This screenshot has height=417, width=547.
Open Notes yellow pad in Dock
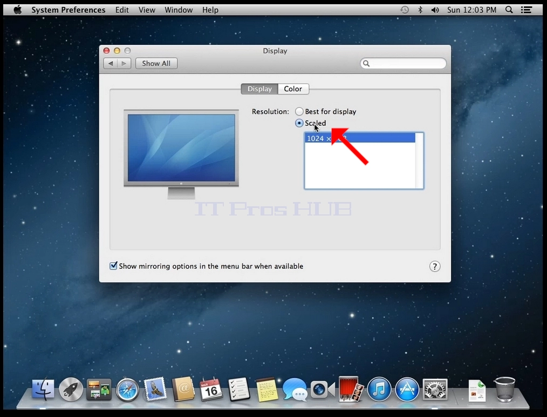(267, 389)
